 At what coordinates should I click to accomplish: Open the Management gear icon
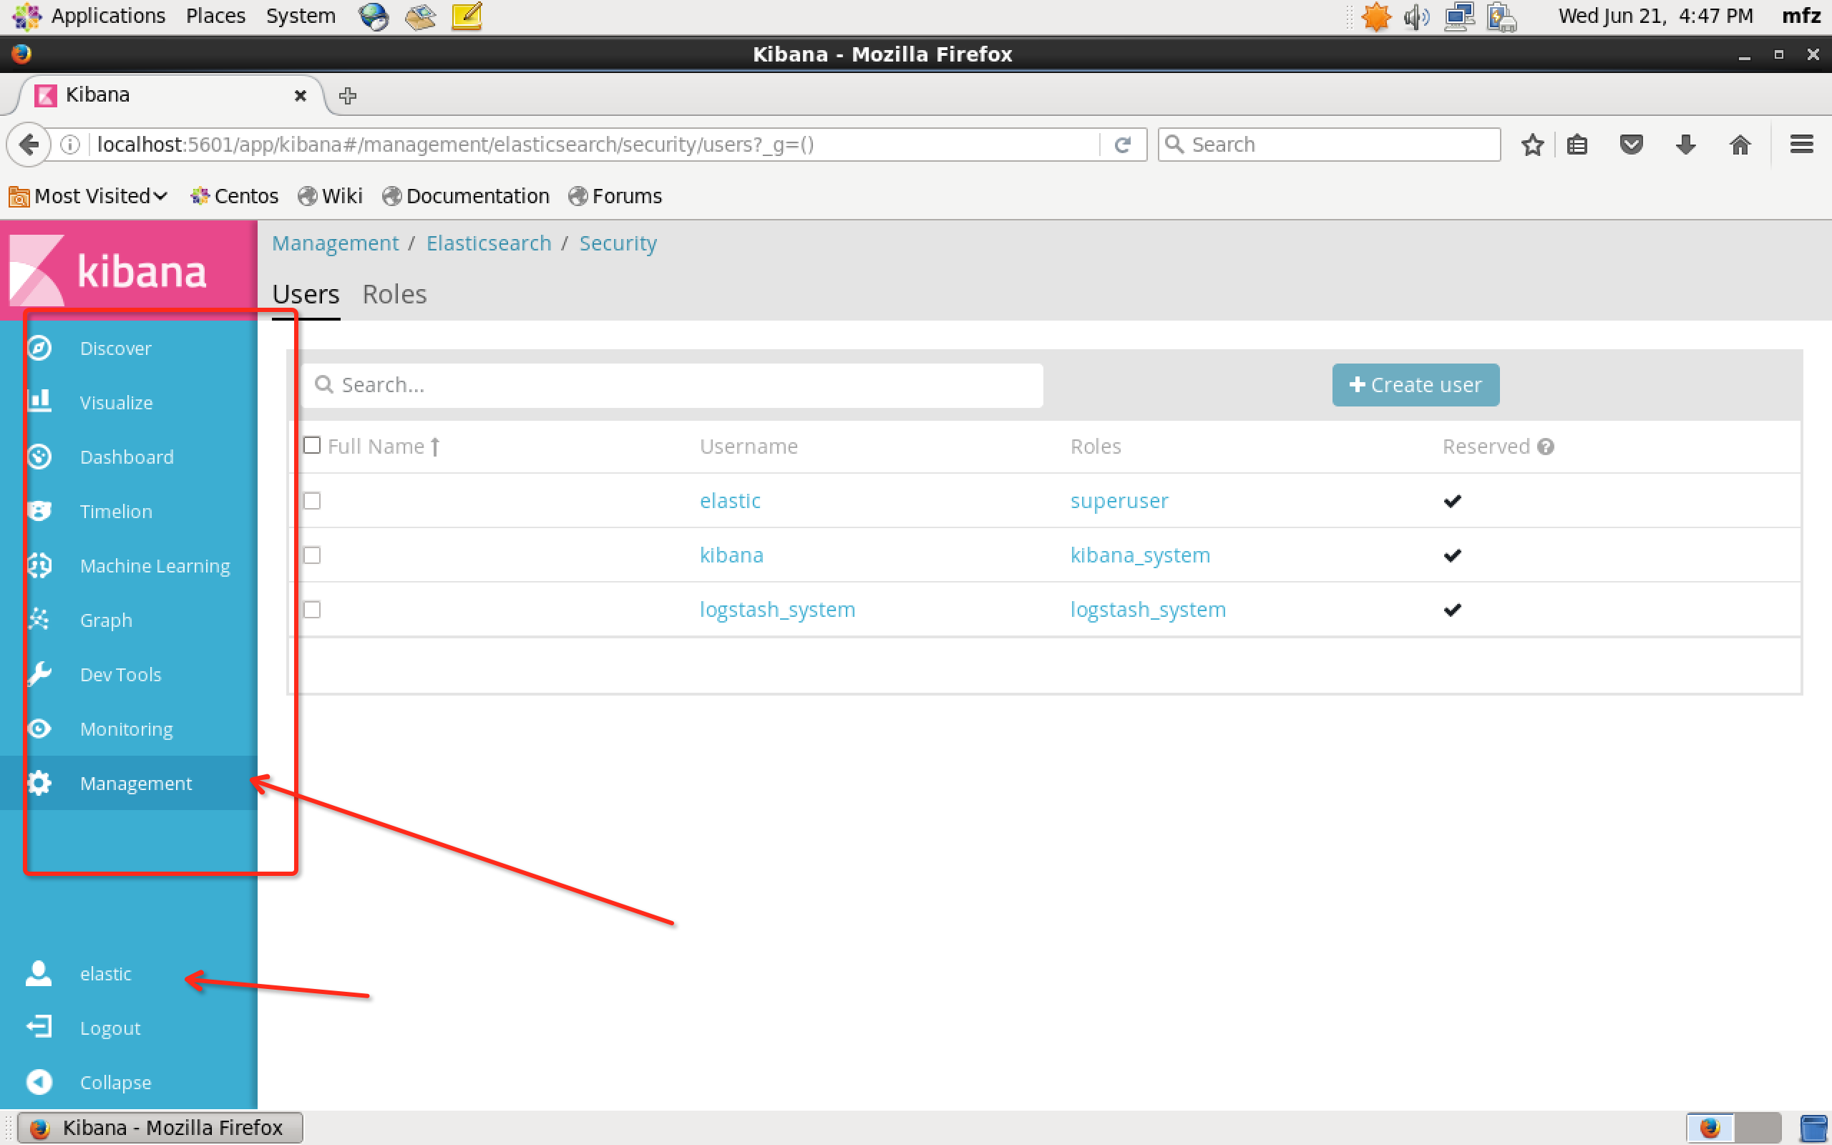coord(39,783)
